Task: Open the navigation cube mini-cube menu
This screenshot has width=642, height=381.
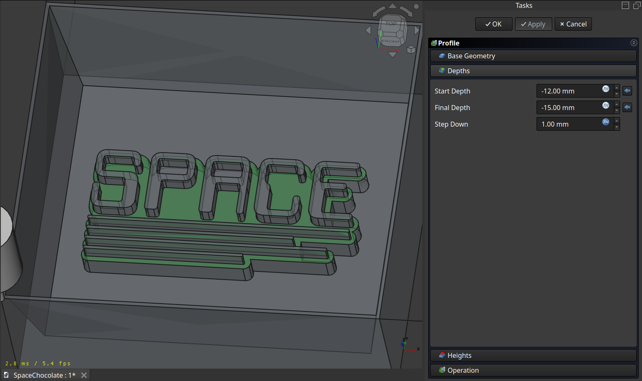Action: click(411, 50)
